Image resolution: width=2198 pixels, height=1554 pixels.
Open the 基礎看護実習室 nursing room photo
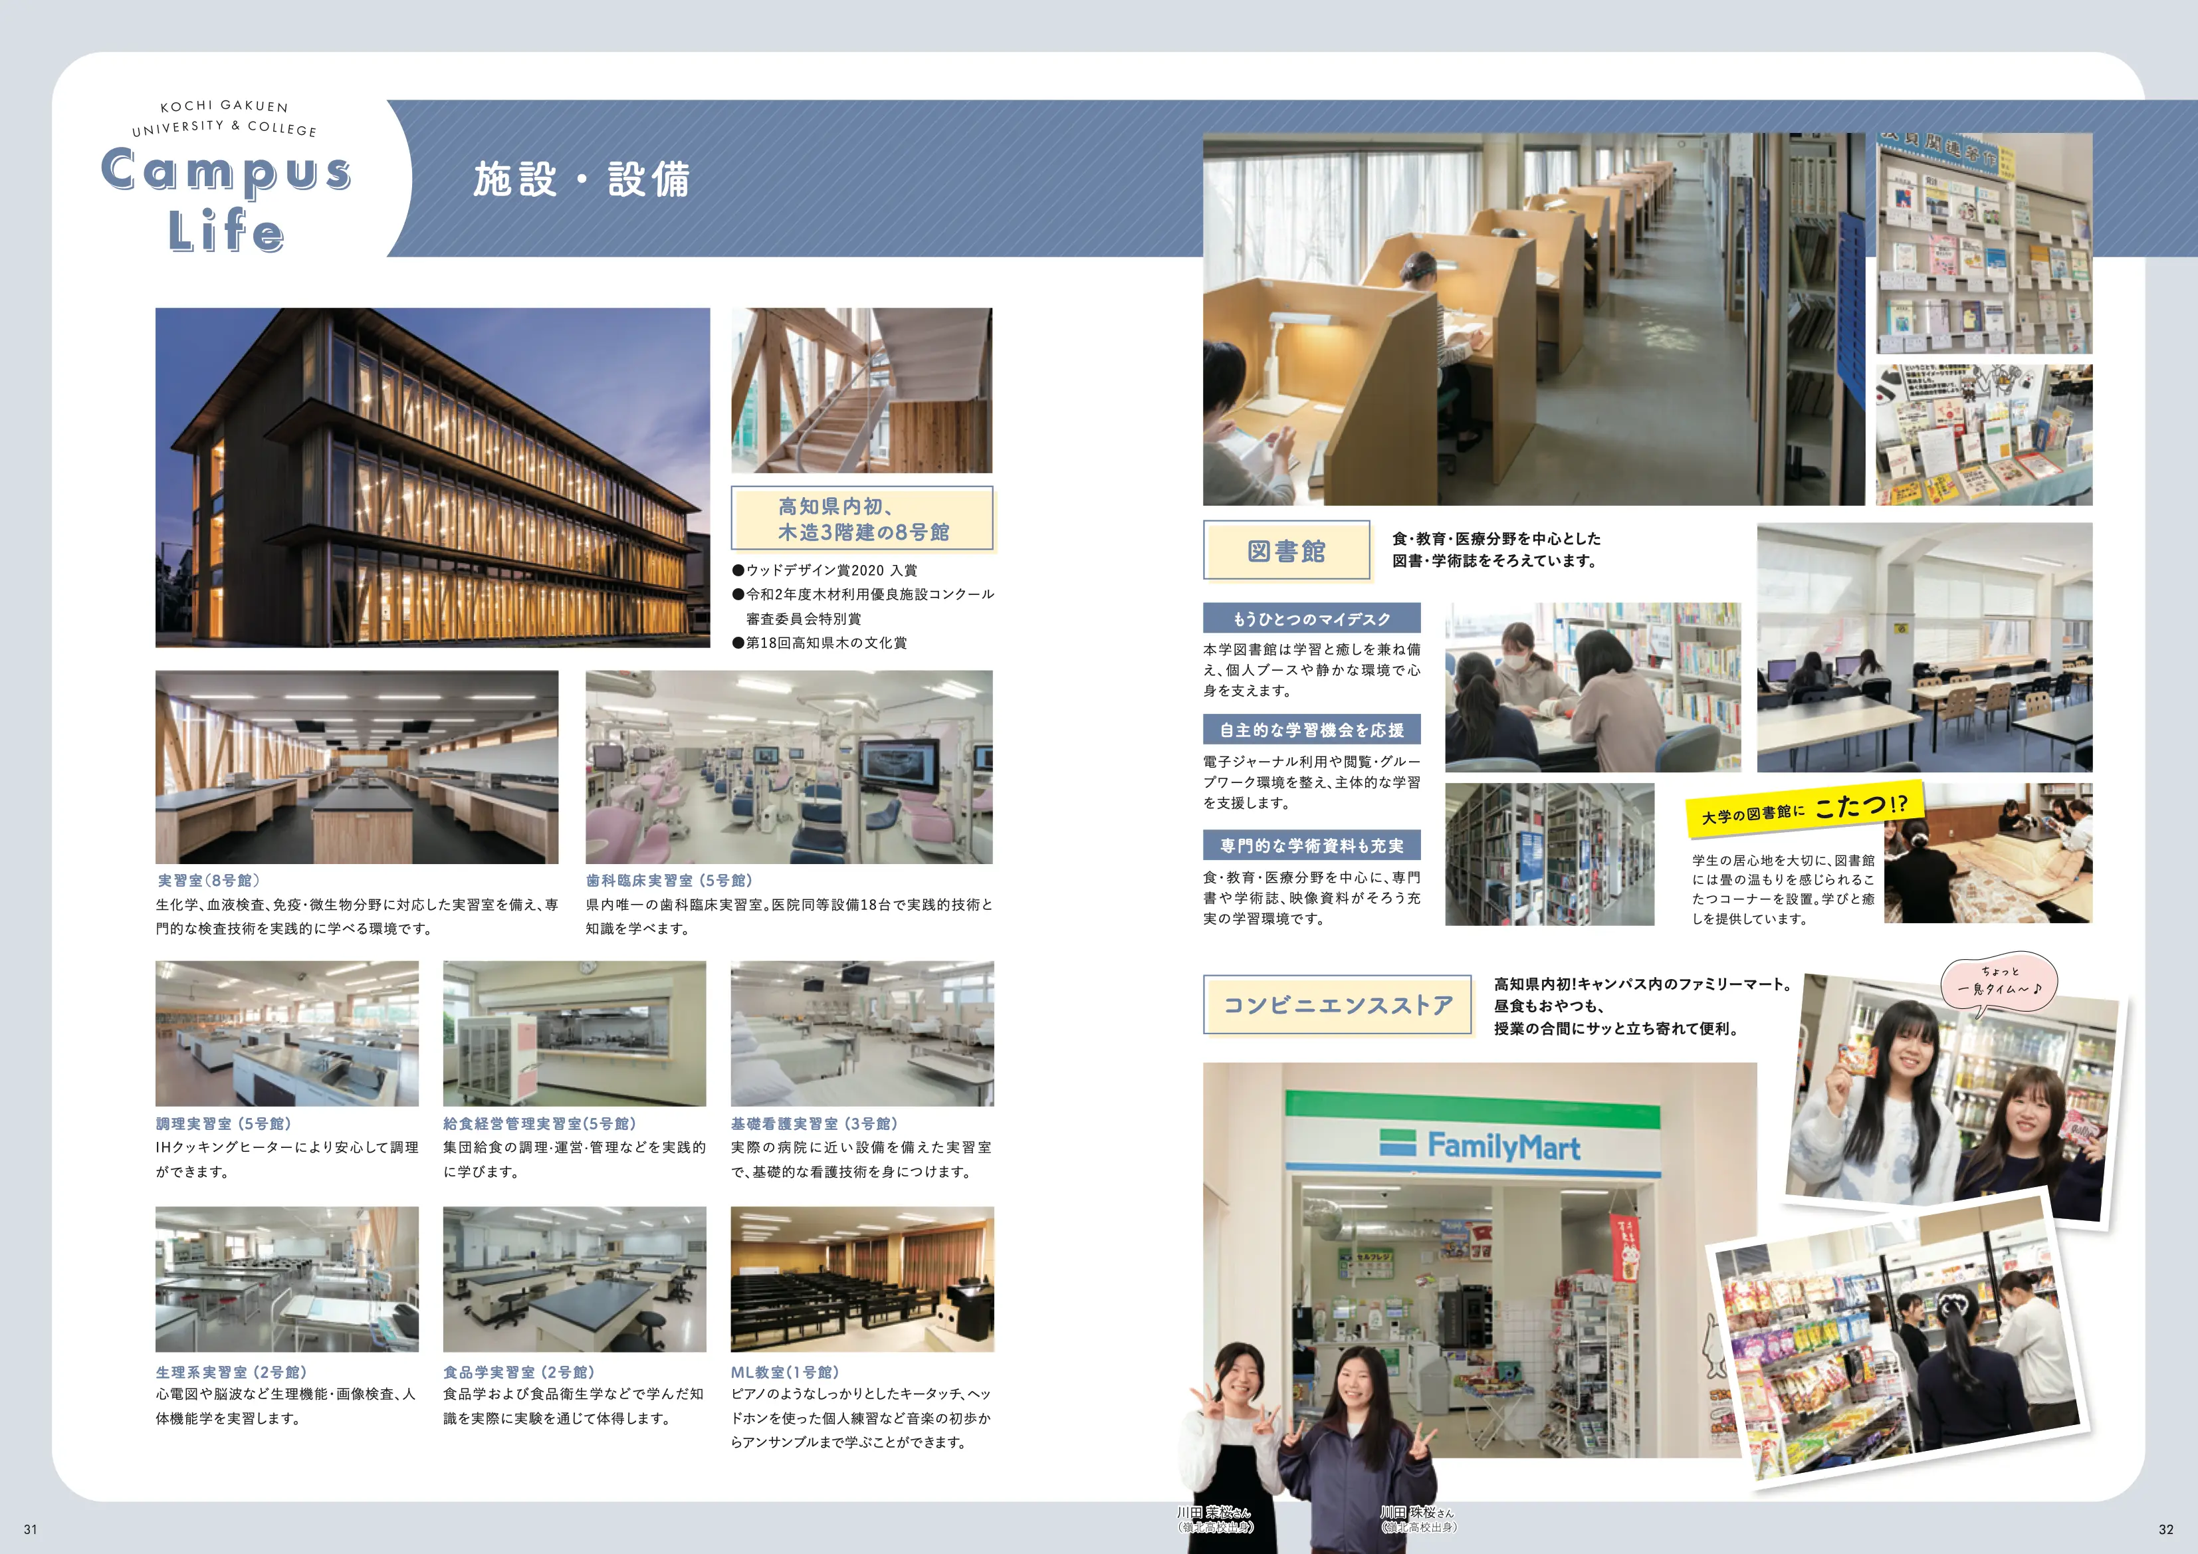[861, 1033]
